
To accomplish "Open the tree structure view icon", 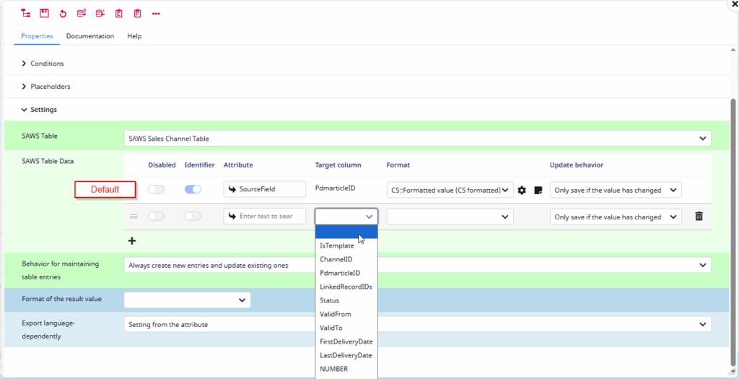I will click(25, 14).
